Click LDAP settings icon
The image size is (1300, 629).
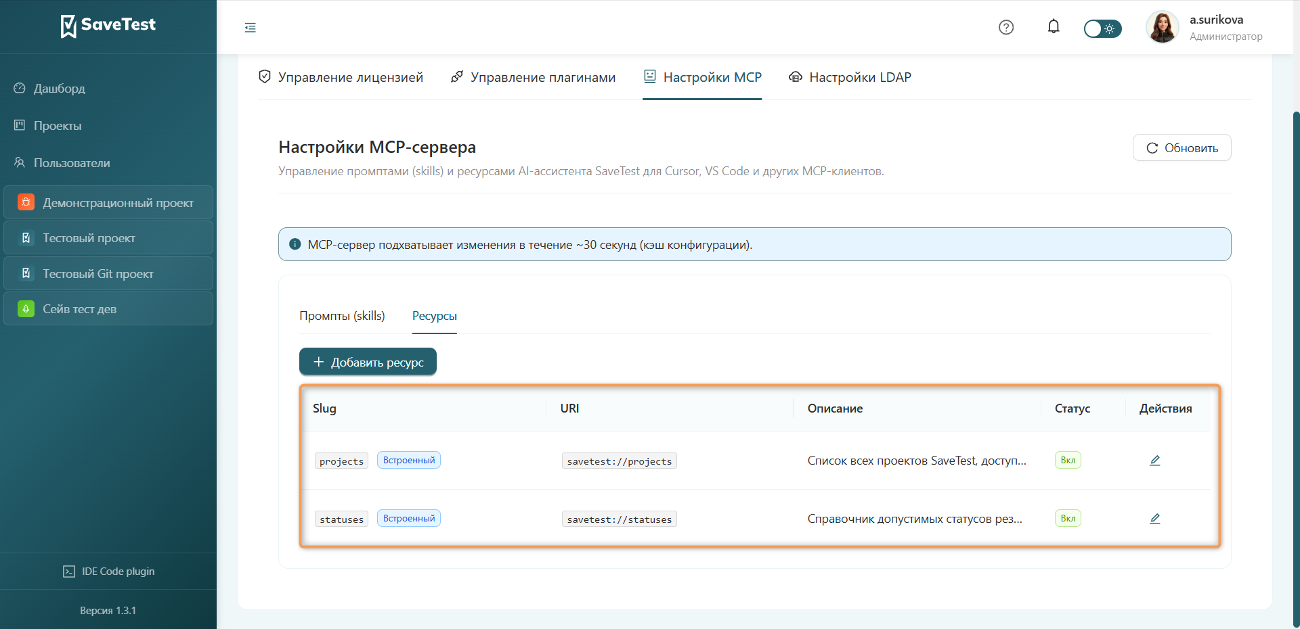click(796, 77)
